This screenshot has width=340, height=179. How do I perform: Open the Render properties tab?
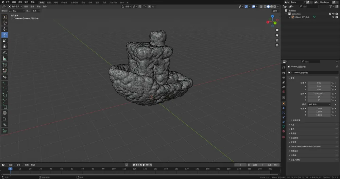tap(284, 73)
